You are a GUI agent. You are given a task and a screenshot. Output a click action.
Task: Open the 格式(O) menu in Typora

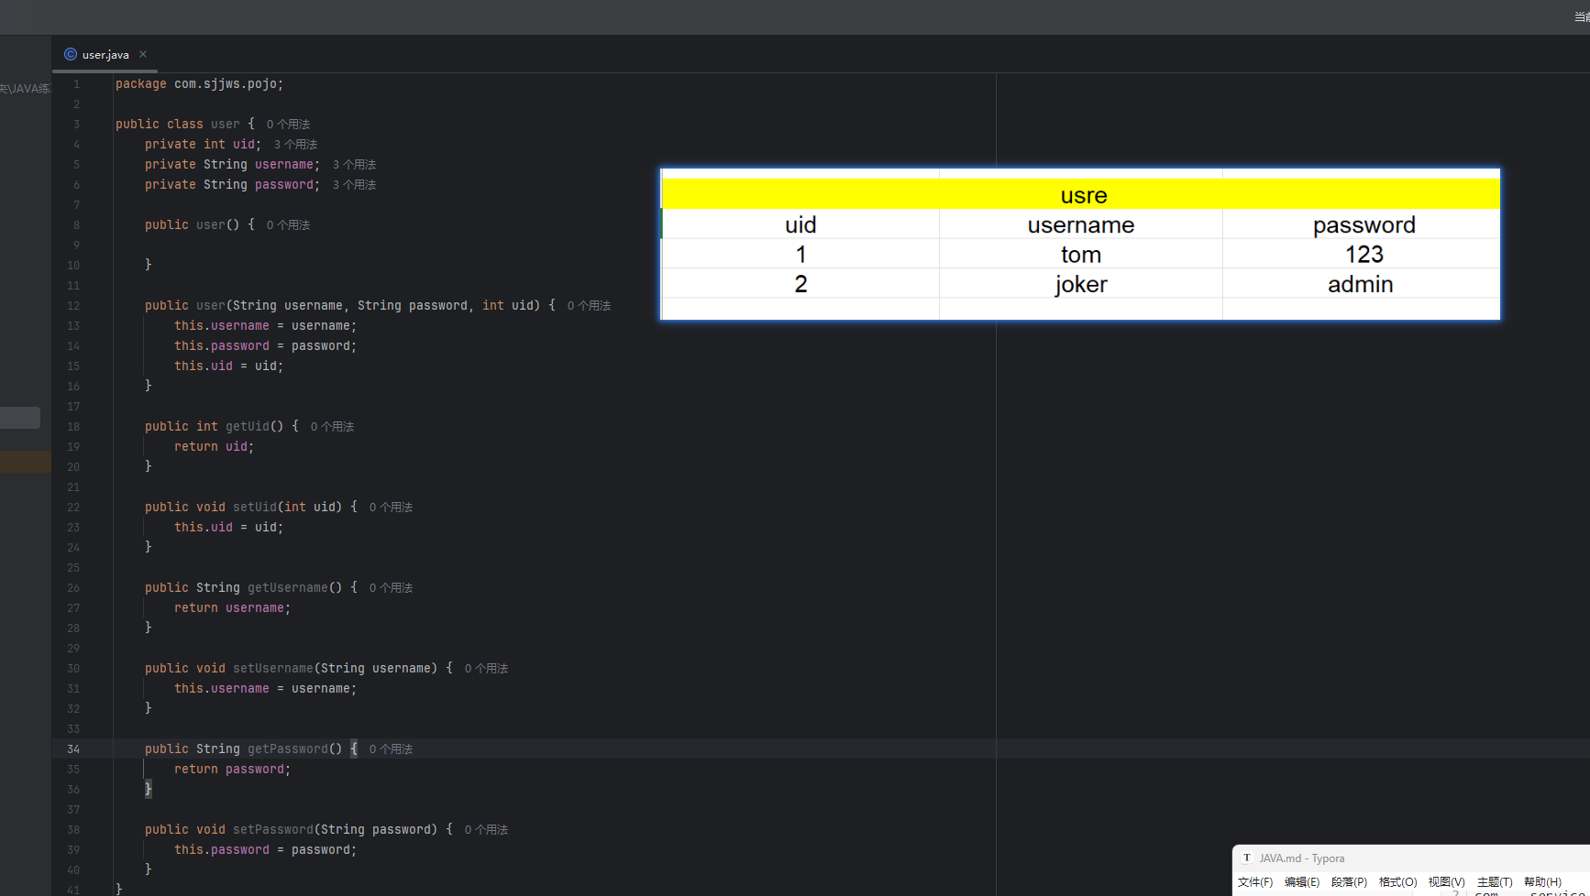(x=1397, y=882)
